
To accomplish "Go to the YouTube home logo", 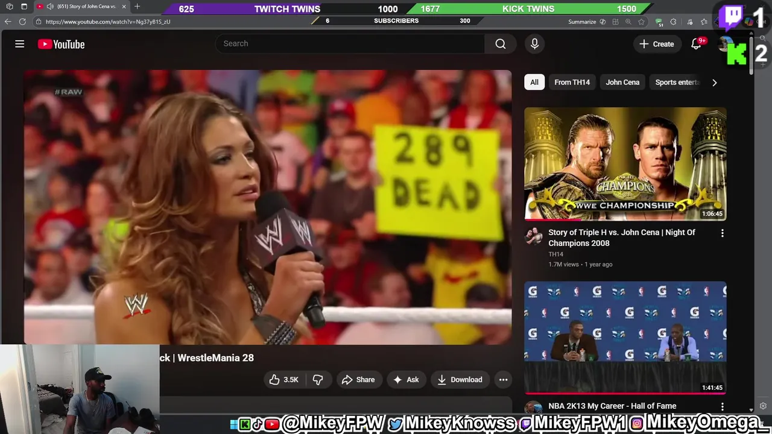I will coord(61,44).
